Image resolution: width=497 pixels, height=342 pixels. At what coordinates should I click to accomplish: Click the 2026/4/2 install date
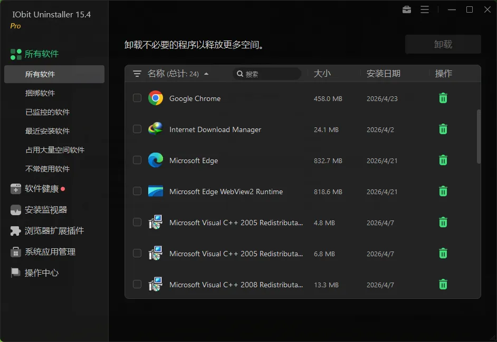(380, 129)
